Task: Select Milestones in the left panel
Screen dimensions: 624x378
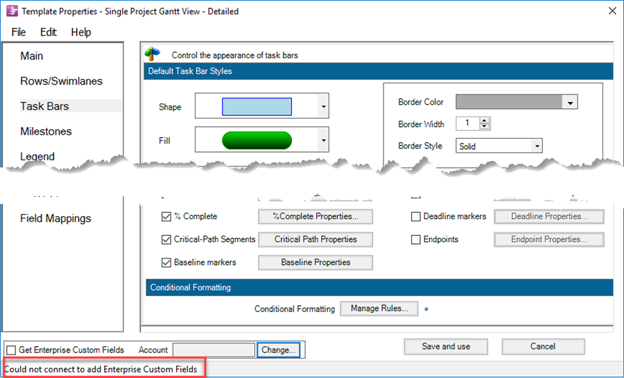Action: [46, 131]
